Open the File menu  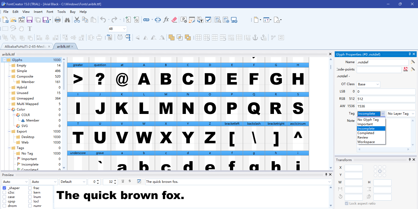(x=6, y=12)
